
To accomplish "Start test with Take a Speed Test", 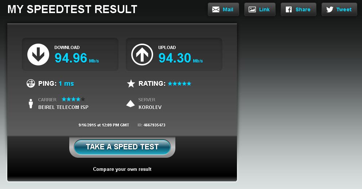I will coord(122,147).
